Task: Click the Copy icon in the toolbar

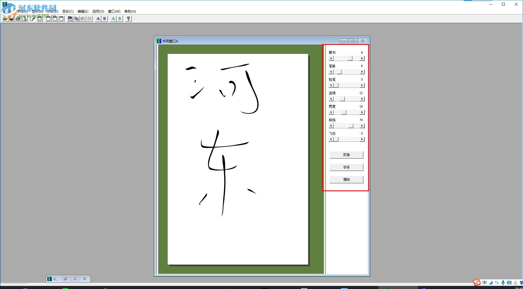Action: pos(76,19)
